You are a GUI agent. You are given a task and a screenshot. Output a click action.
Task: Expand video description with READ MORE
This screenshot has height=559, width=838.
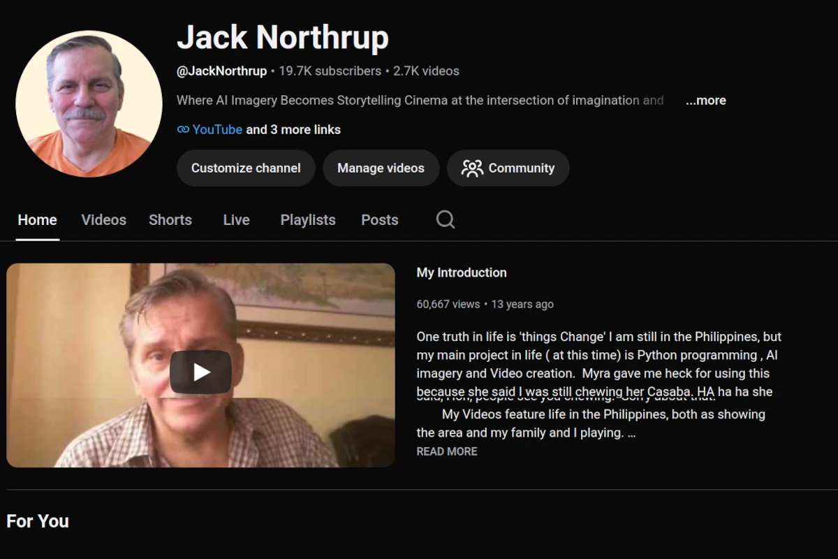(447, 451)
